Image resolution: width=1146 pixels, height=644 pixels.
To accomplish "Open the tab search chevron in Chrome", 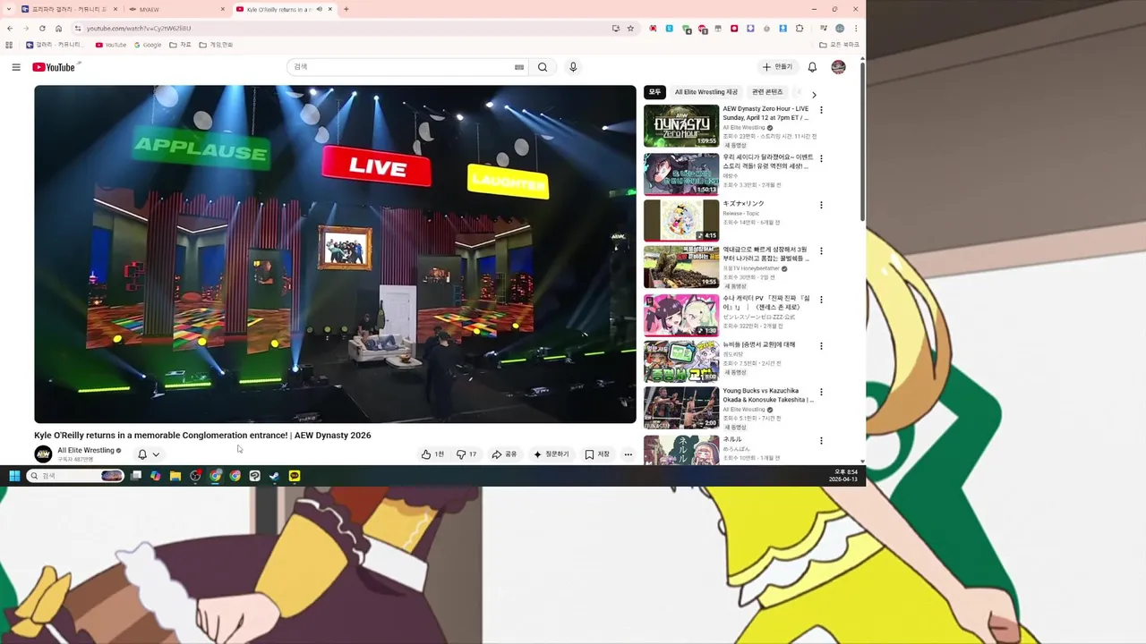I will [10, 9].
